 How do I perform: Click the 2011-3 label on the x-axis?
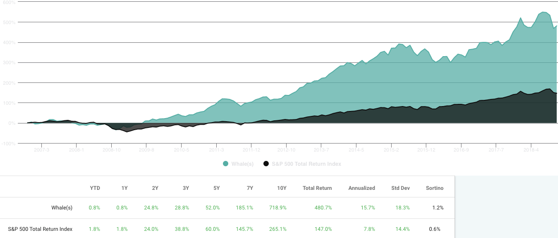coord(216,151)
